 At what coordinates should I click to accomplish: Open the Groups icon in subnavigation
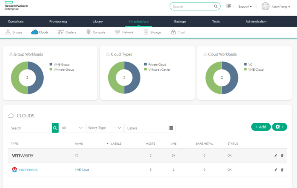click(8, 32)
